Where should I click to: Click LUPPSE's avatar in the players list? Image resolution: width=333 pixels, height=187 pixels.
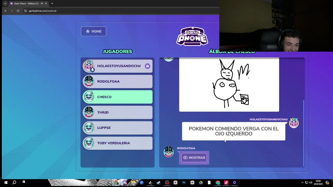tap(89, 128)
